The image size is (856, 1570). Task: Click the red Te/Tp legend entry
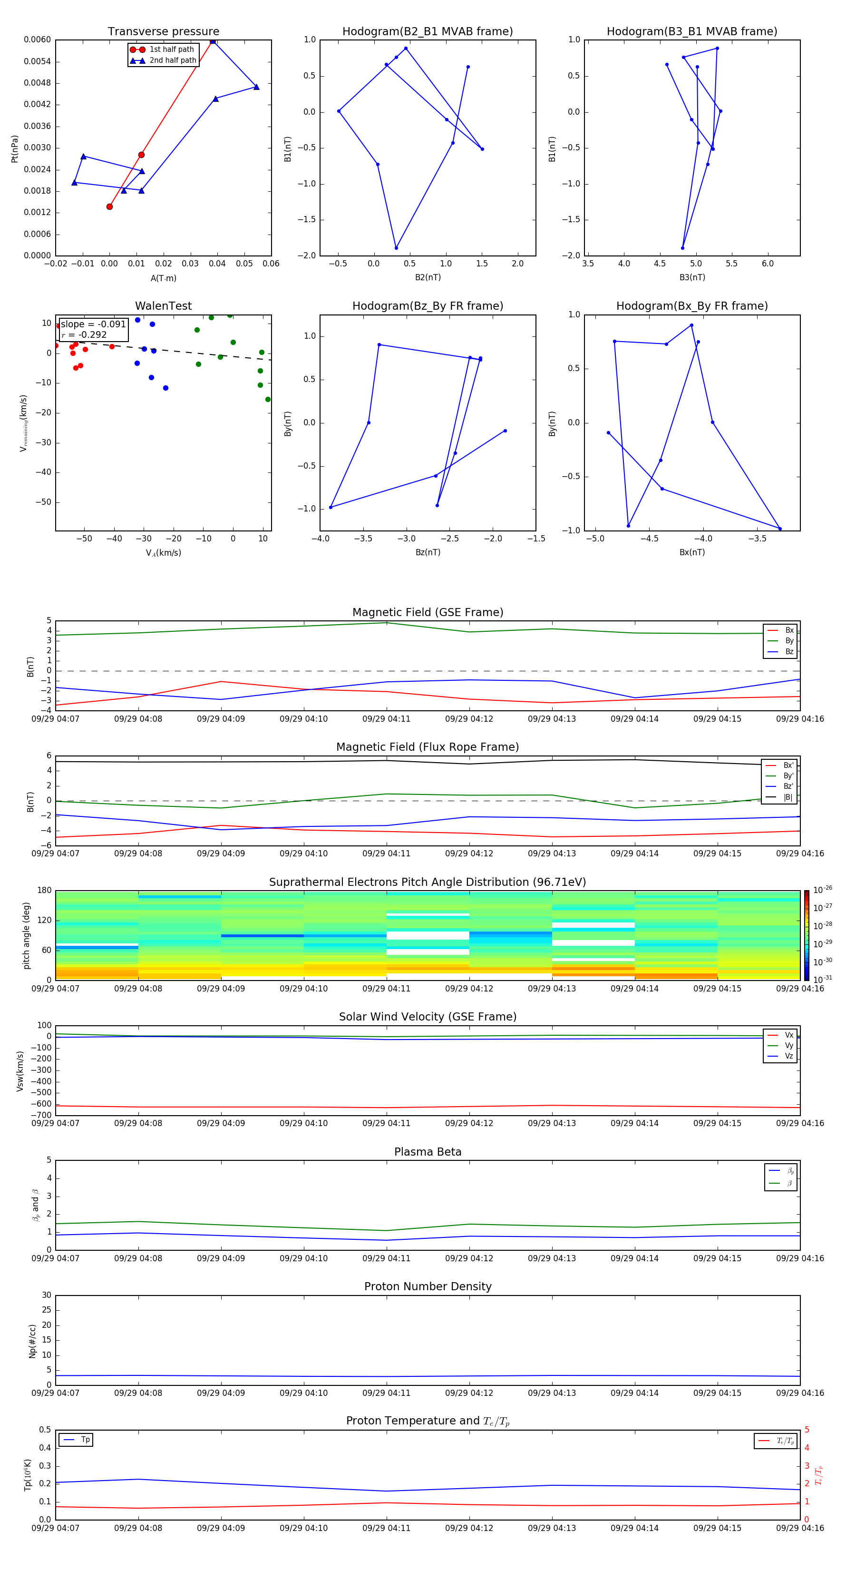776,1441
